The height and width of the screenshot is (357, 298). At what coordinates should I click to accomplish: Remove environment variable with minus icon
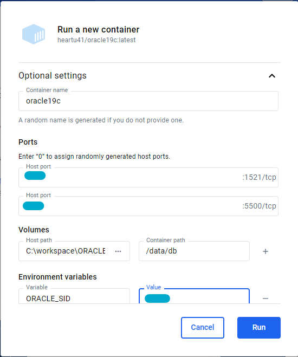click(x=265, y=298)
